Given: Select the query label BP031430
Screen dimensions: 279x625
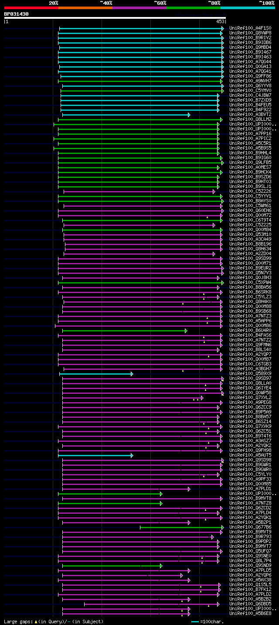Looking at the screenshot, I should point(17,14).
